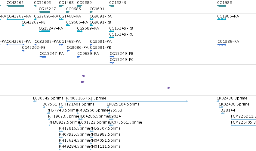Click the CG1986 gene label

(x=224, y=3)
